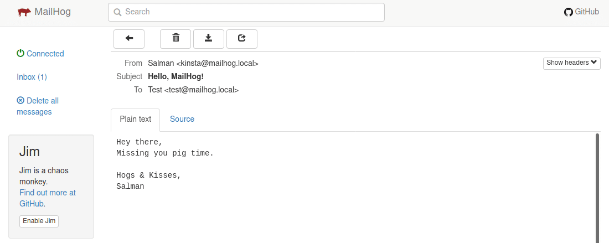Click the MailHog pig logo

[24, 12]
